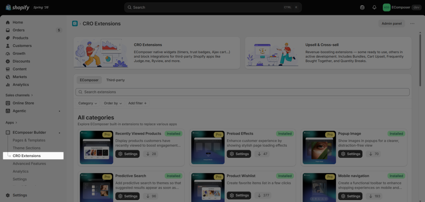Click the page vertical scrollbar
This screenshot has height=202, width=425.
[x=420, y=60]
